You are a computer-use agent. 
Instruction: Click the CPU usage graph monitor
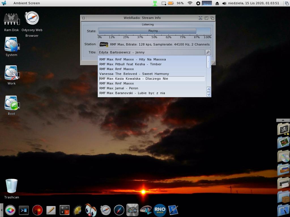click(x=207, y=3)
